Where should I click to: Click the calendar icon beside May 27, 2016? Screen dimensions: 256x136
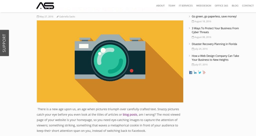tap(38, 17)
